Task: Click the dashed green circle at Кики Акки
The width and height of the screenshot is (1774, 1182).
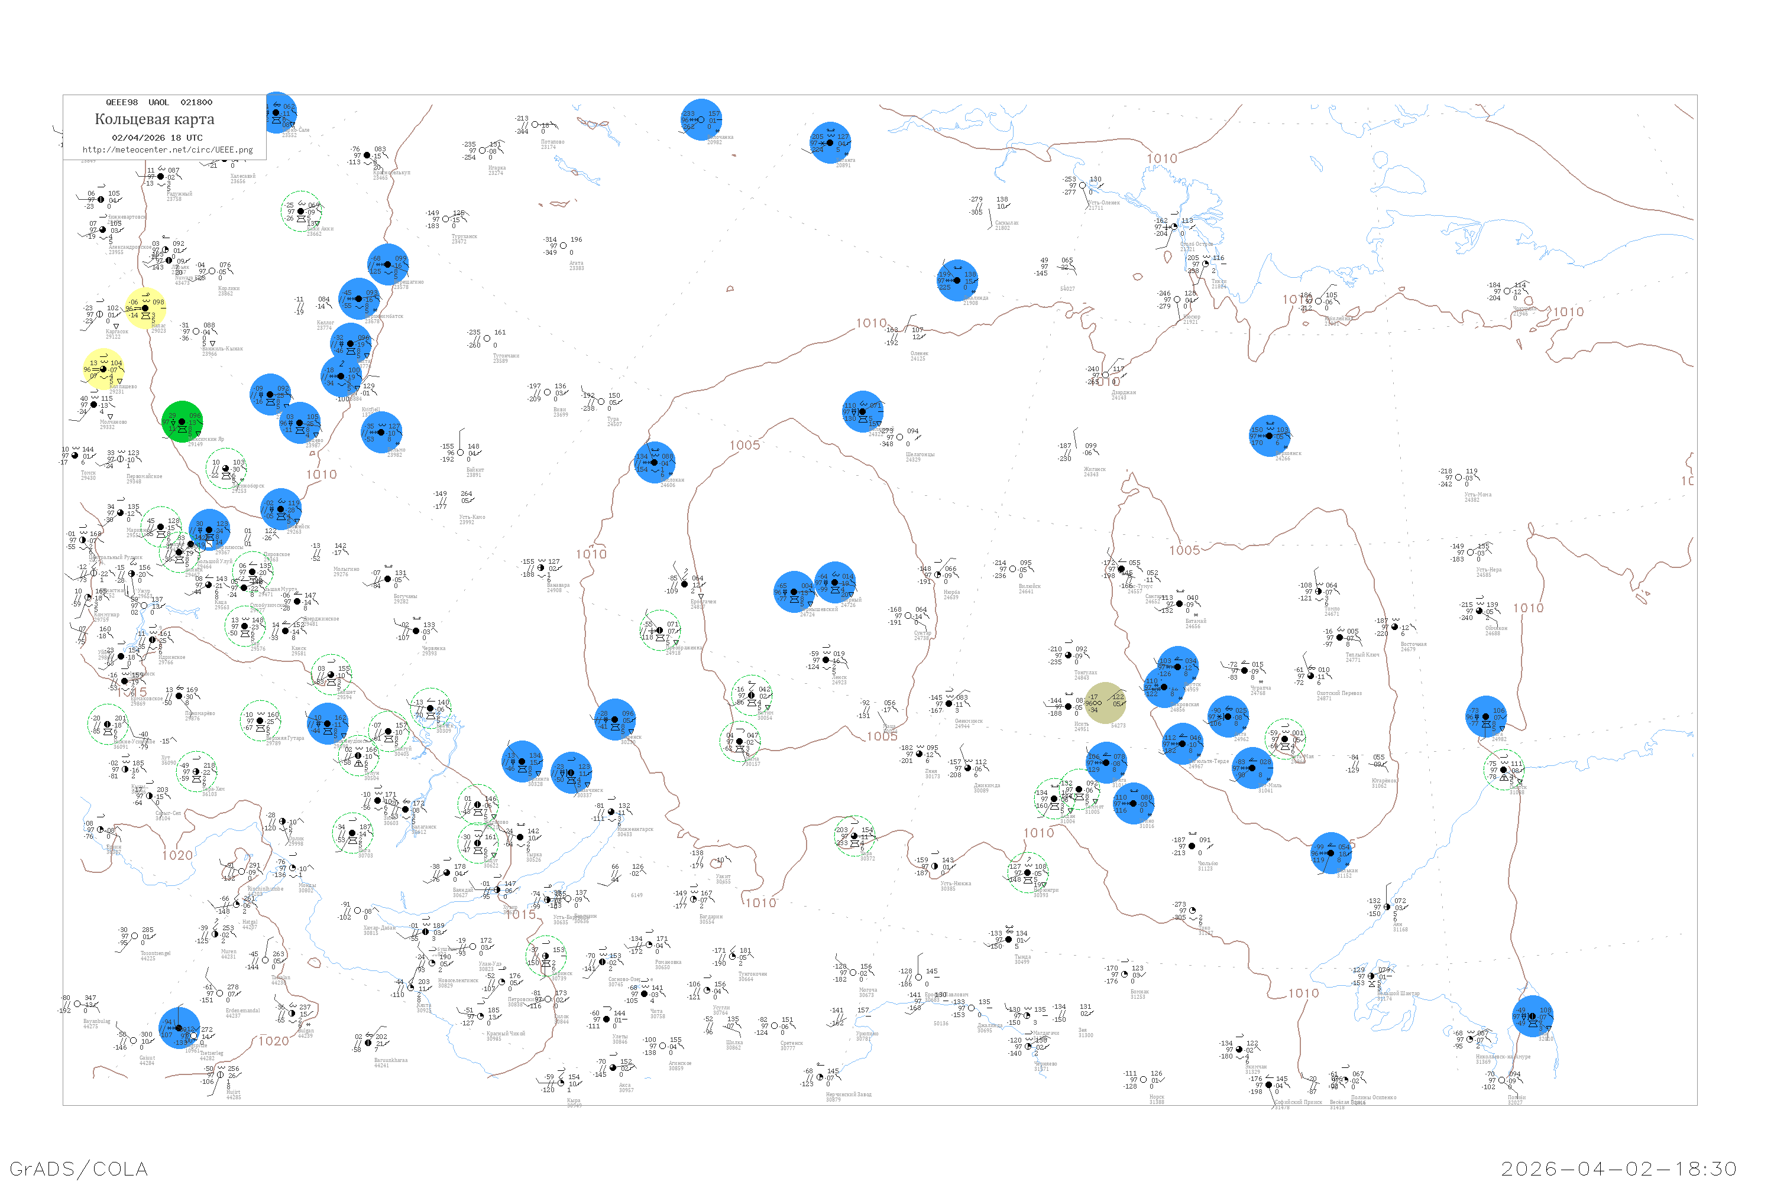Action: click(301, 212)
